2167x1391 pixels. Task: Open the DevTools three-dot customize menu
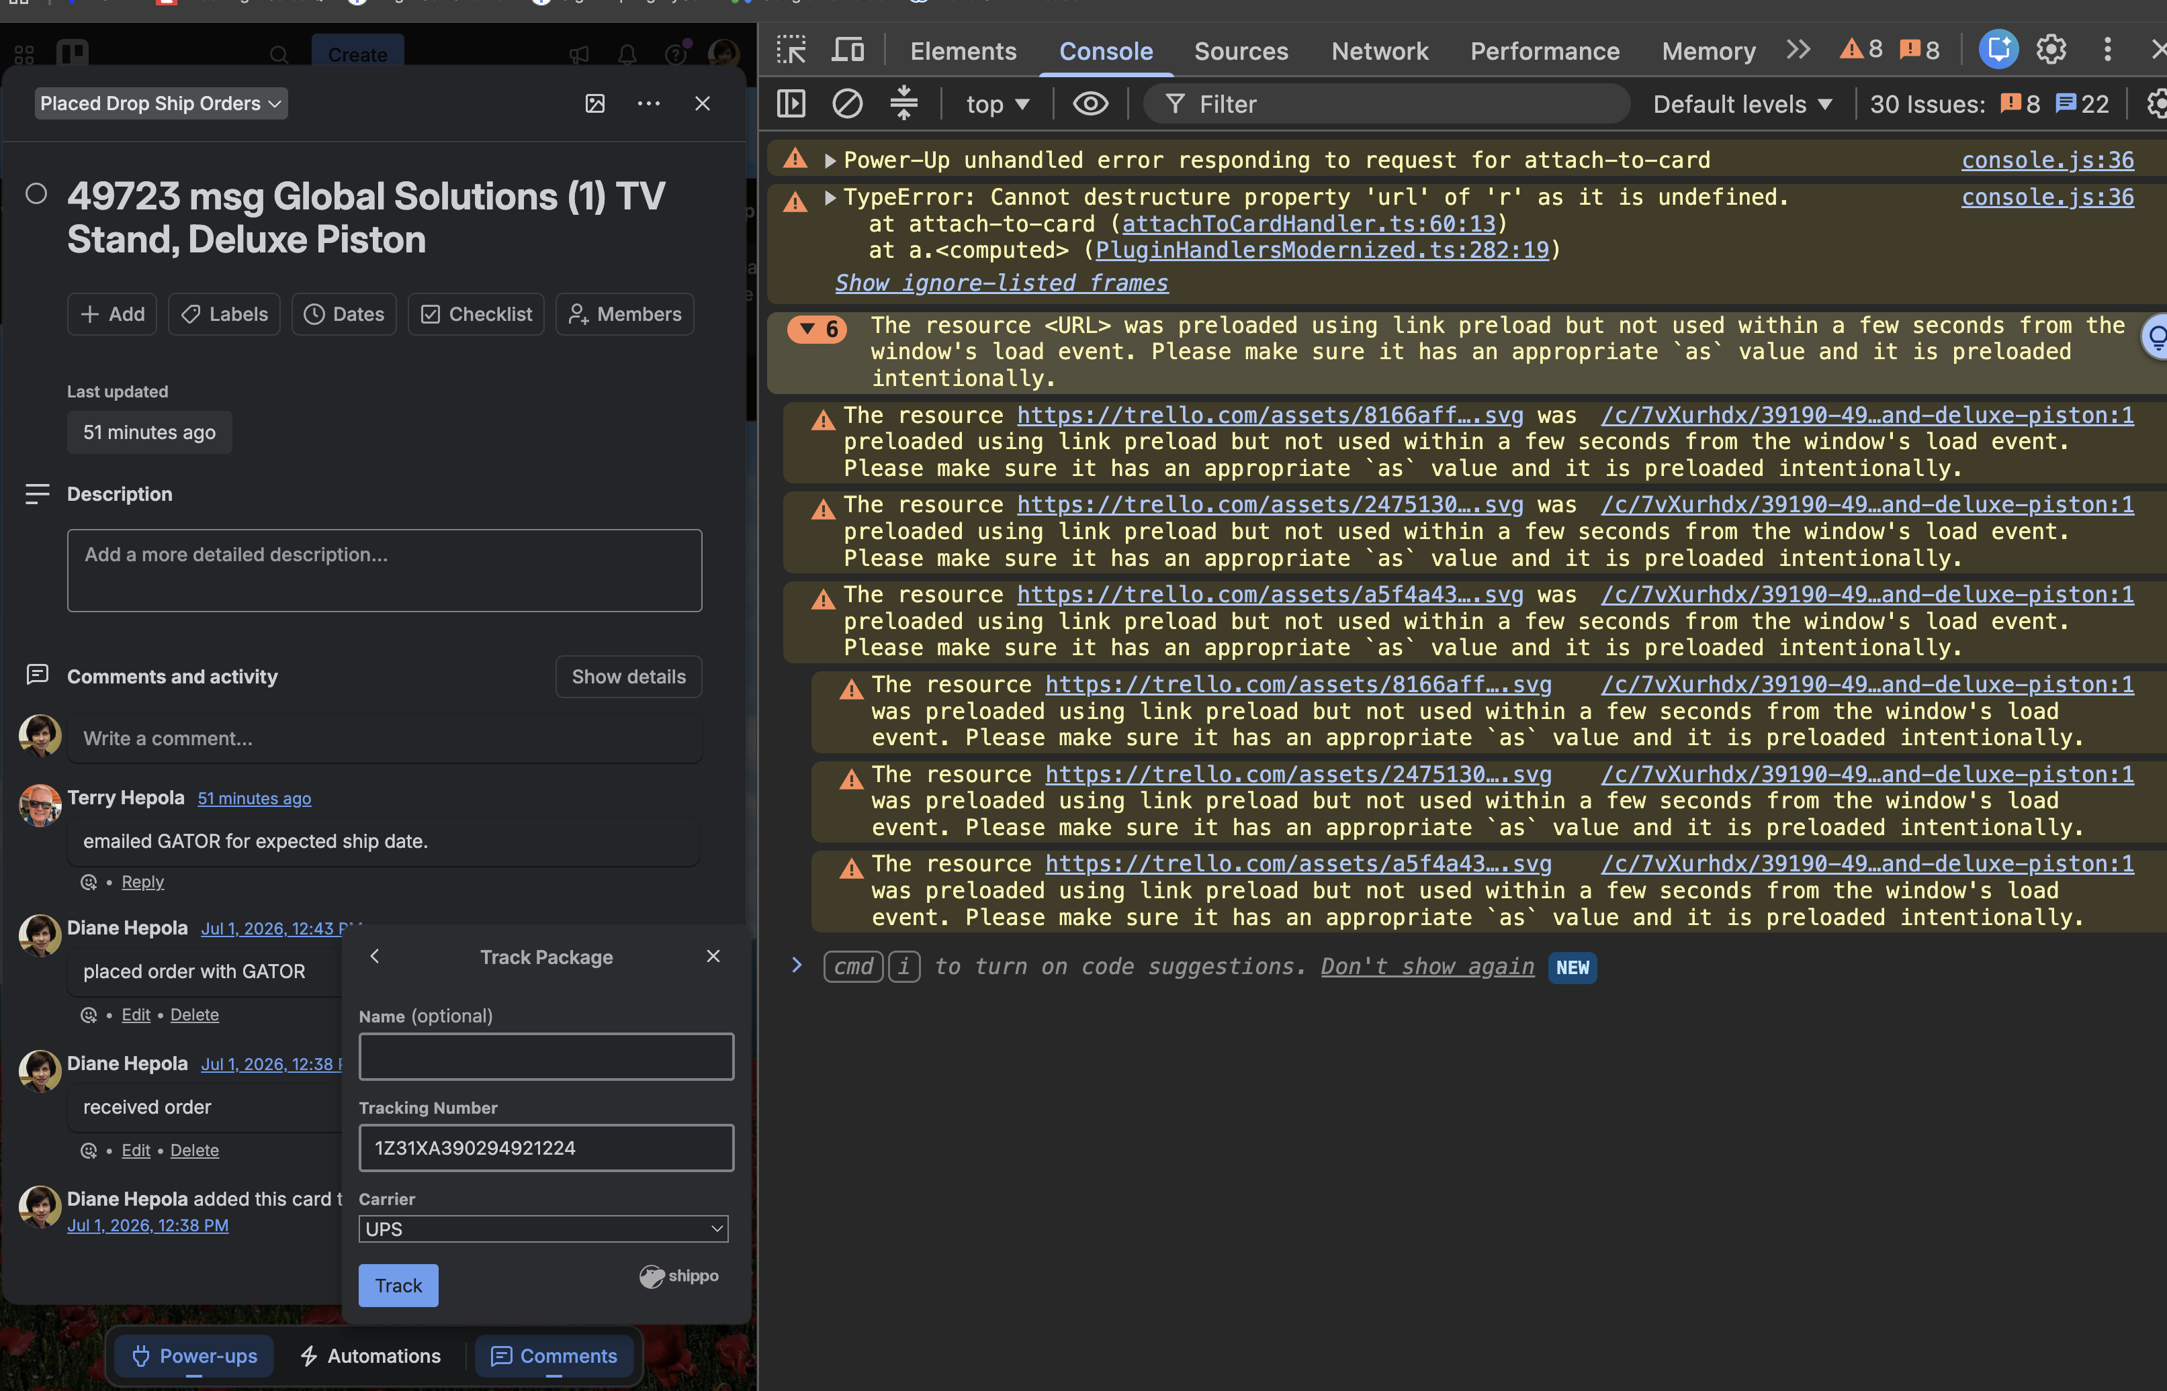pyautogui.click(x=2107, y=50)
